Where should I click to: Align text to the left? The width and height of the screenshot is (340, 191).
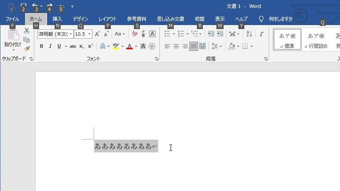click(167, 46)
